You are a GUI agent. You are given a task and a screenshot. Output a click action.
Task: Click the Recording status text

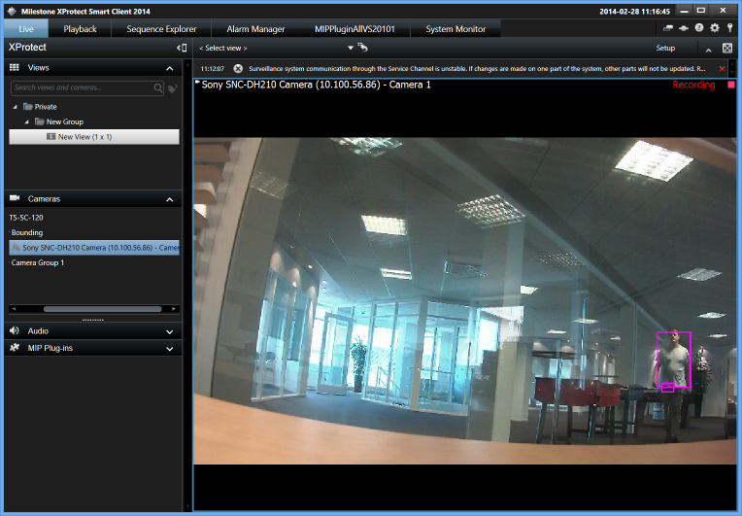(x=693, y=85)
